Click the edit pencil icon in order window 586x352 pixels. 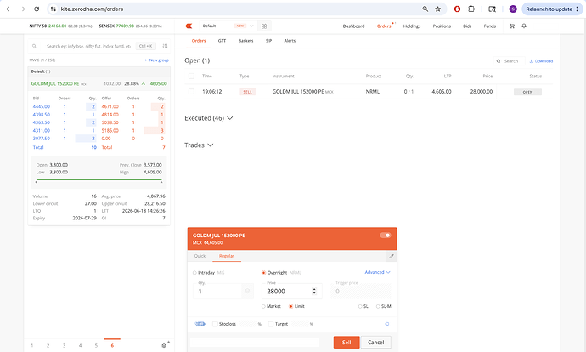coord(392,256)
